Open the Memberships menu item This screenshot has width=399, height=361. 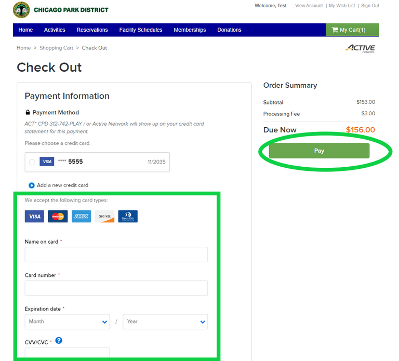coord(190,30)
